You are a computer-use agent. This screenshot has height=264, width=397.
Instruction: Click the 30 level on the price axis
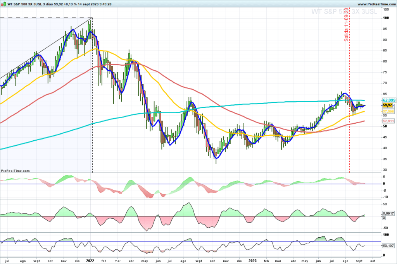click(385, 170)
